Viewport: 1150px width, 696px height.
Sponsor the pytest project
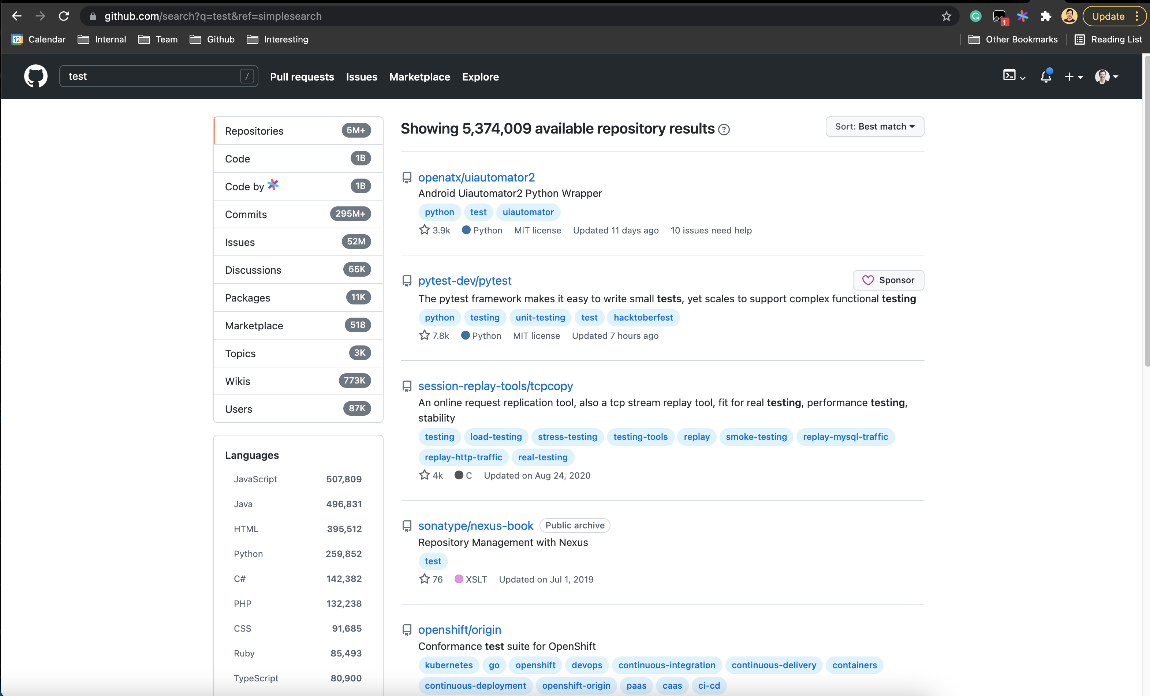tap(888, 280)
